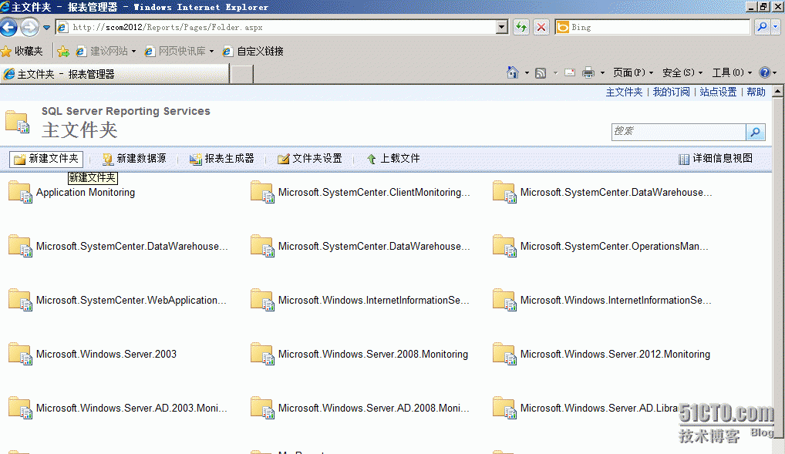Open the 建议网站 favorites link
785x454 pixels.
[x=105, y=51]
